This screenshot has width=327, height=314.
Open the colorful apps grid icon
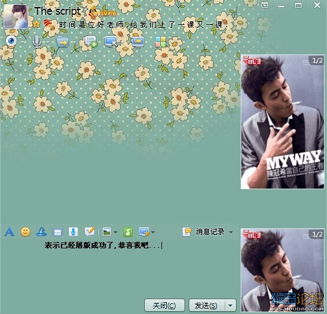160,42
